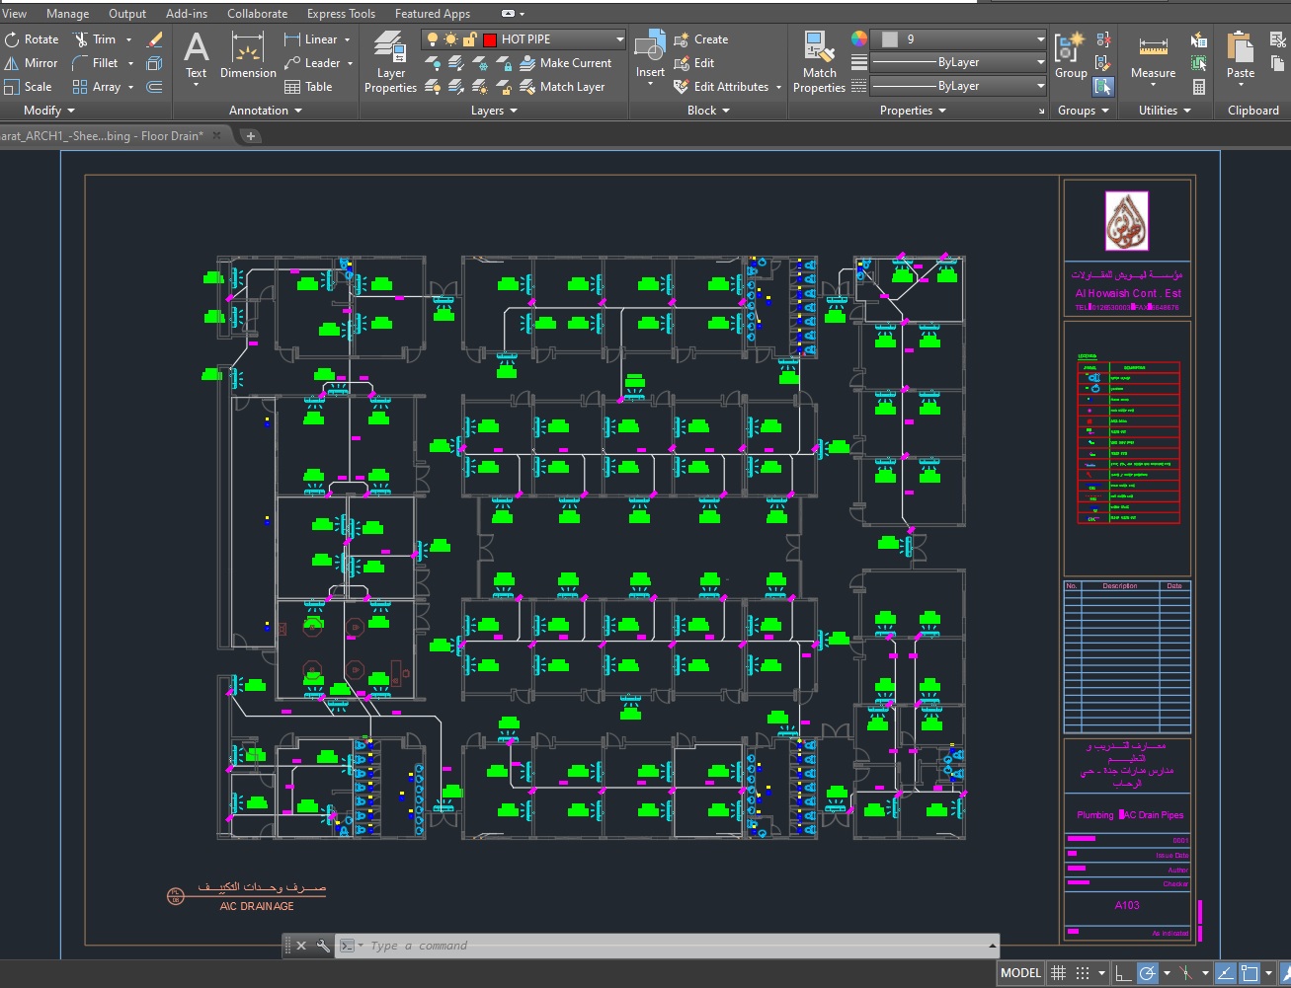Expand the Modify panel dropdown

(x=49, y=111)
